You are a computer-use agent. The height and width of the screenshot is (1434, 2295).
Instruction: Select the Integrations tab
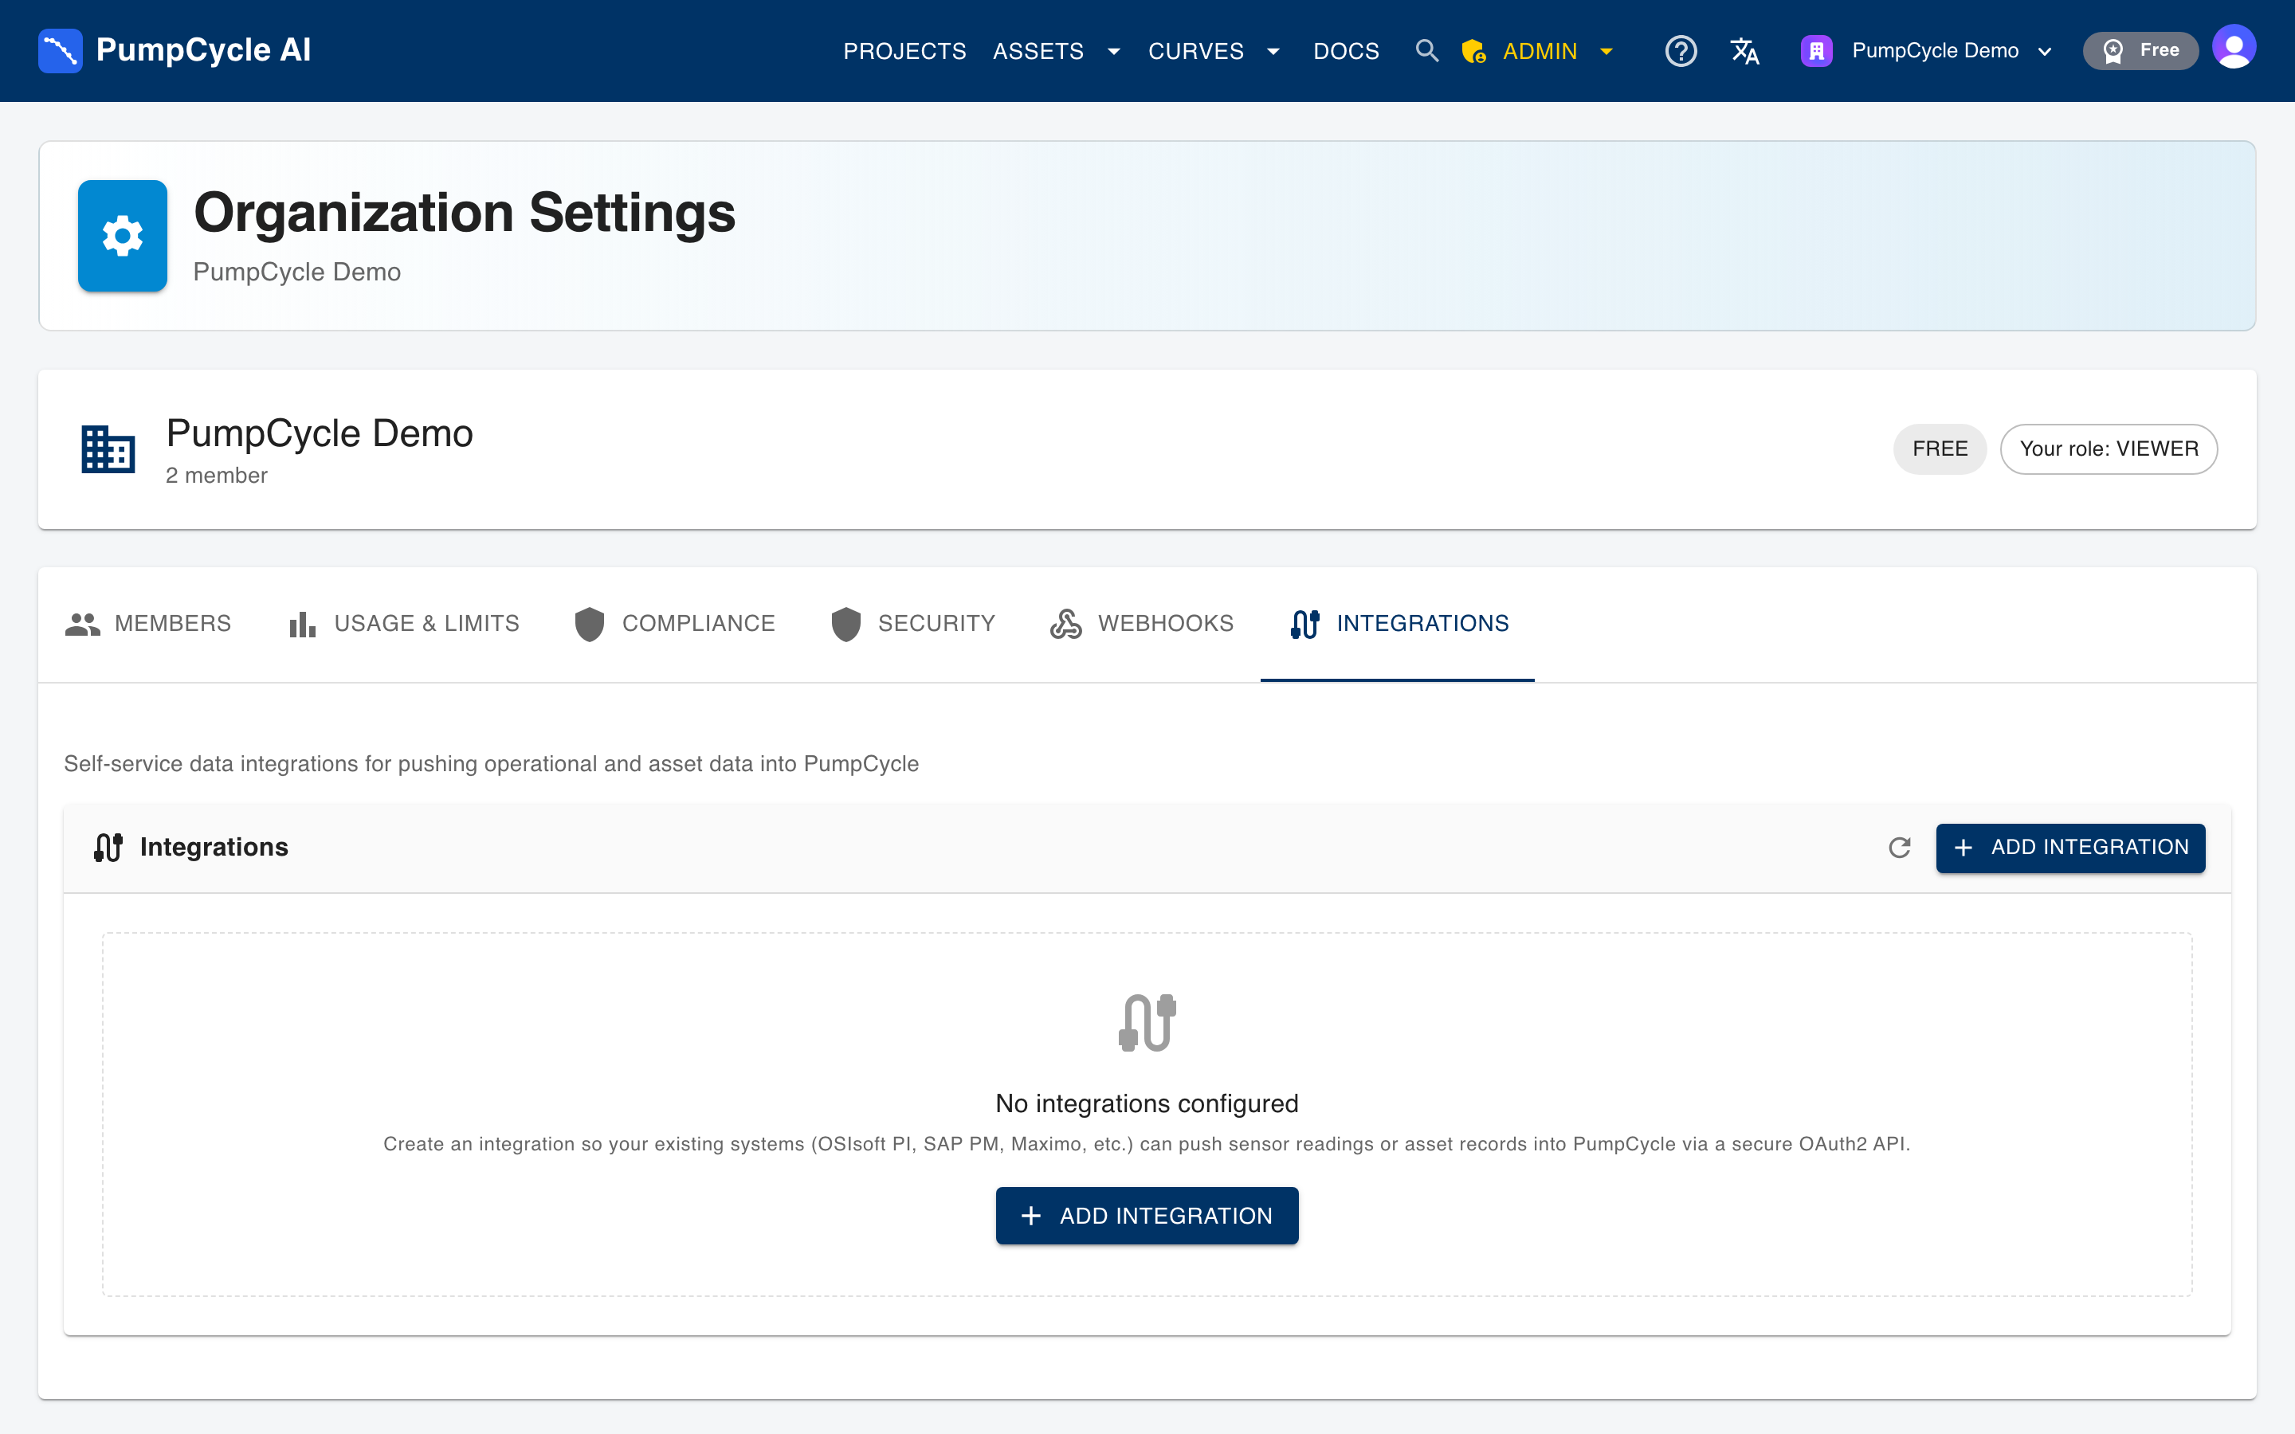pos(1398,624)
